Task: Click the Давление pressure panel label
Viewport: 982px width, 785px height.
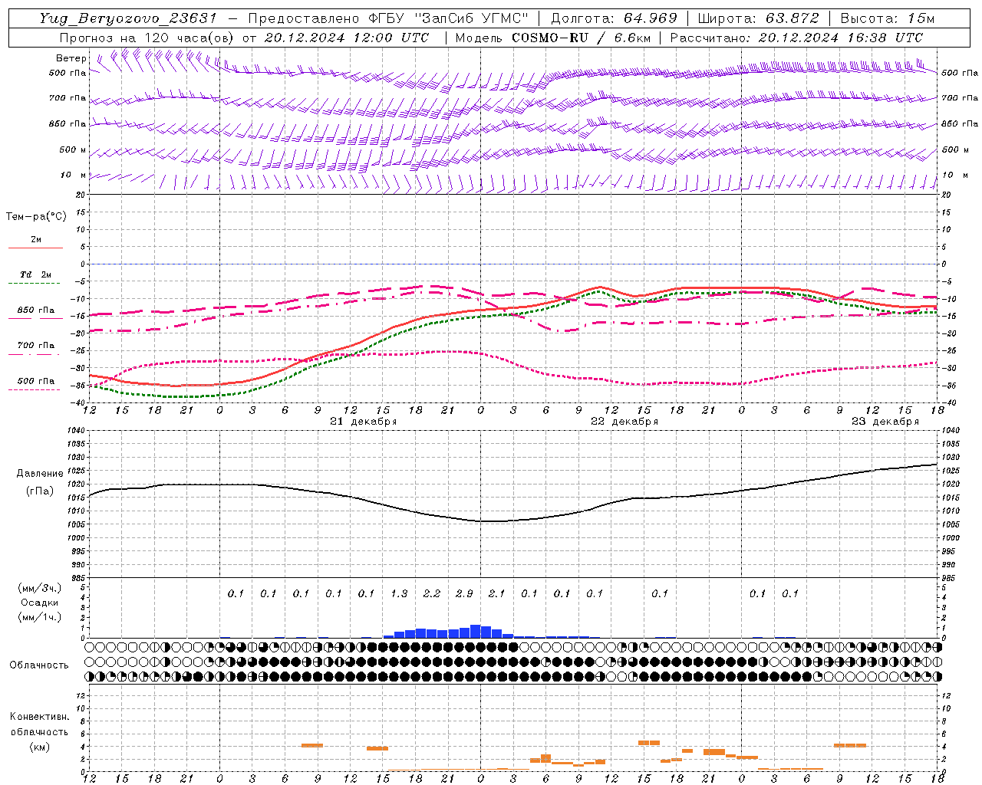Action: tap(40, 474)
